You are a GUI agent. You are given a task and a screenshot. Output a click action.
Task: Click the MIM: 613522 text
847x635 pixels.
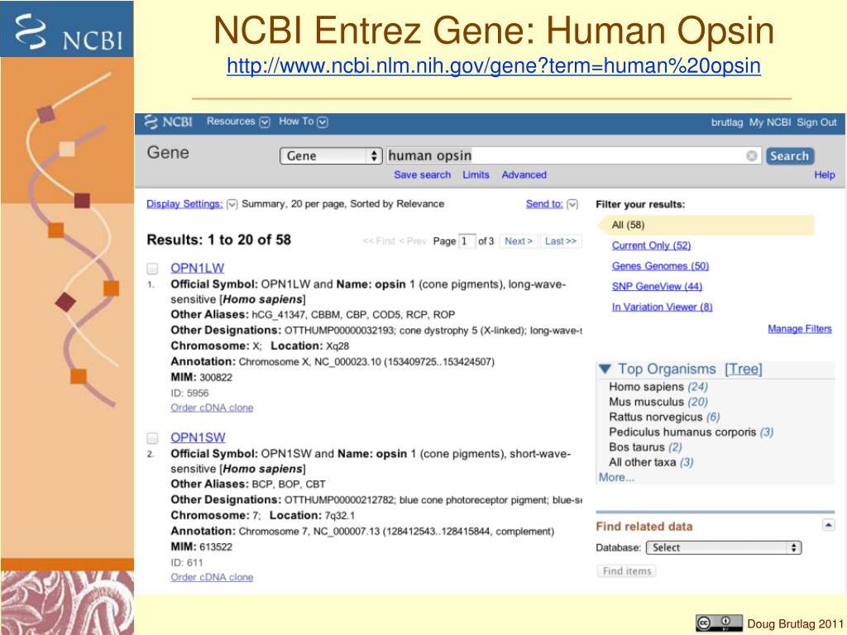[x=202, y=547]
